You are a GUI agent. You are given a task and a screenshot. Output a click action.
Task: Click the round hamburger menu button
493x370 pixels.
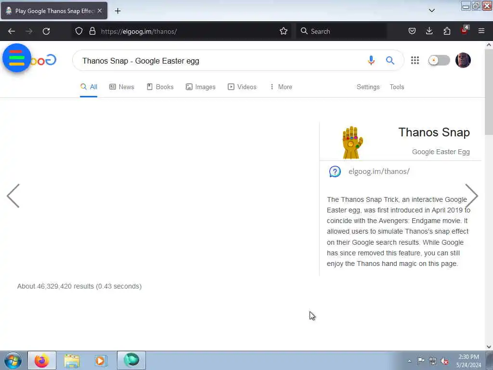[17, 58]
